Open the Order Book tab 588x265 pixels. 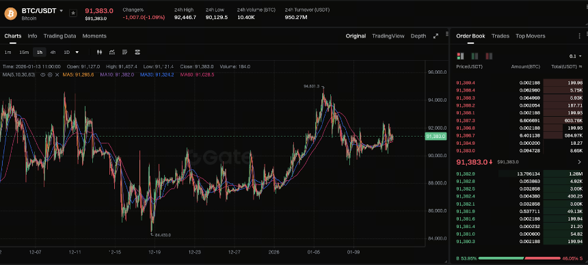(x=470, y=36)
